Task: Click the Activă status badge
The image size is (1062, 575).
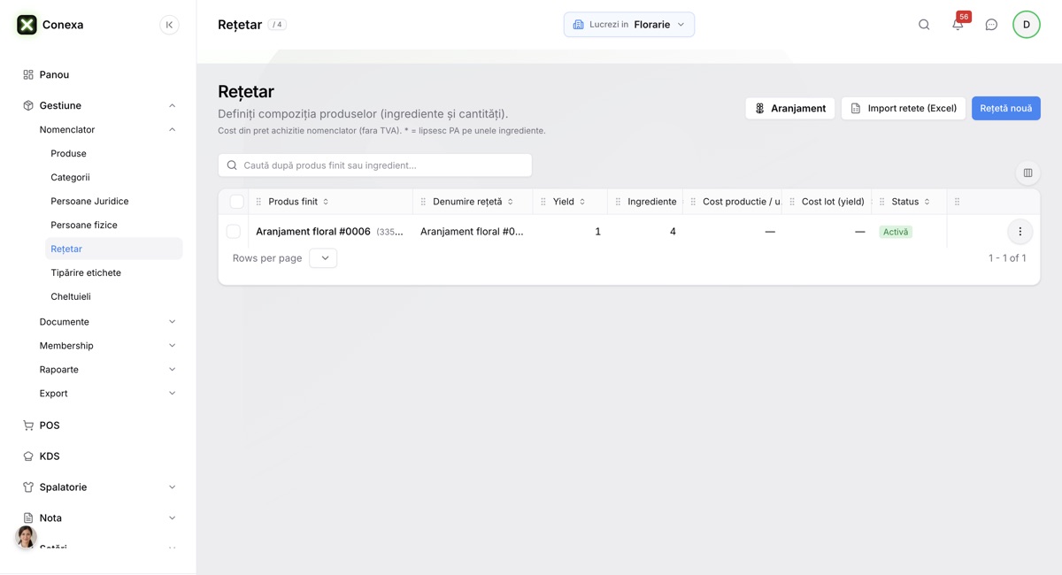Action: [x=896, y=232]
